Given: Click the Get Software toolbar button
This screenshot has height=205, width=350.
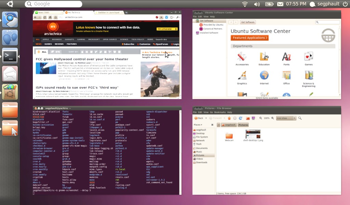Looking at the screenshot, I should 248,22.
